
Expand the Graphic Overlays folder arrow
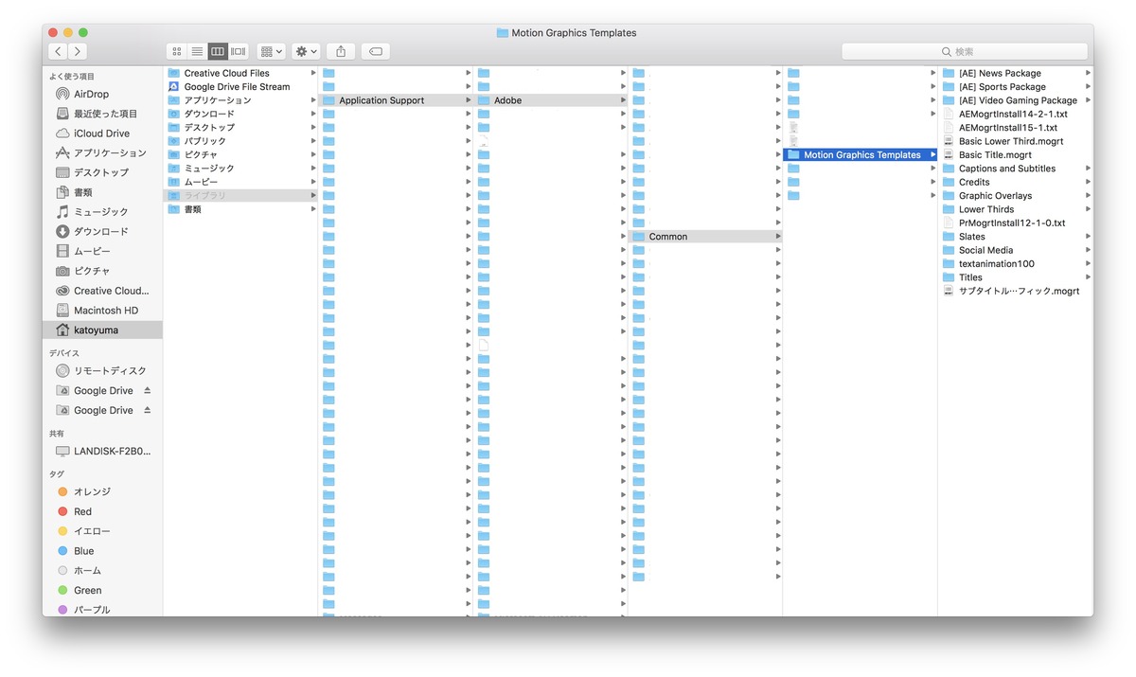(x=1088, y=196)
